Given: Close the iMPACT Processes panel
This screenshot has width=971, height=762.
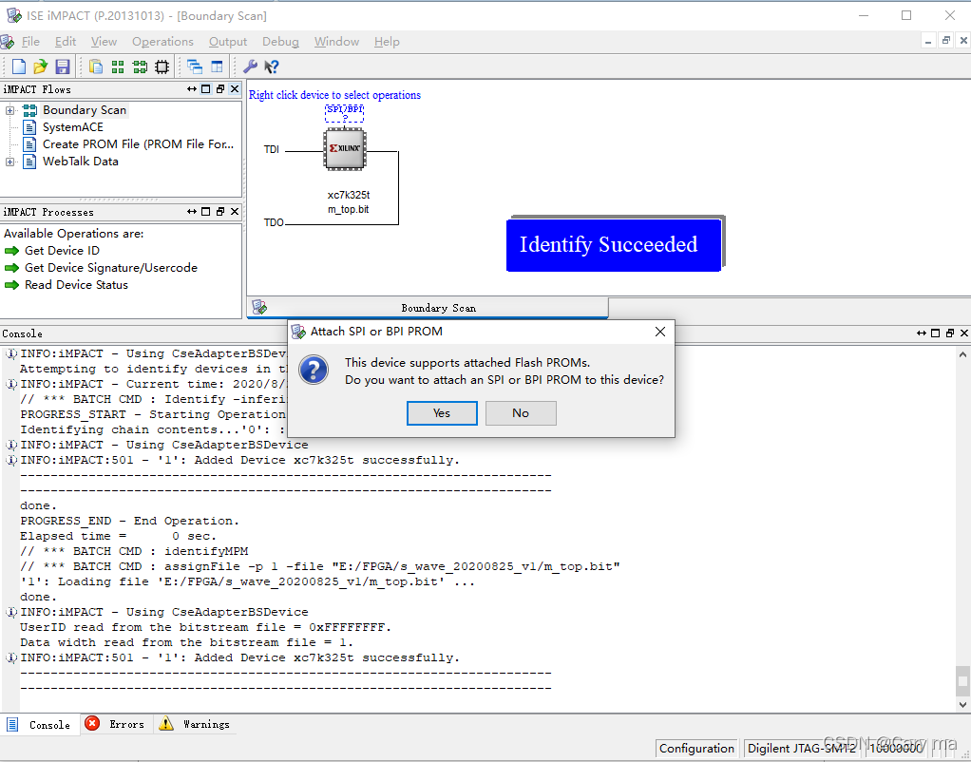Looking at the screenshot, I should (235, 212).
